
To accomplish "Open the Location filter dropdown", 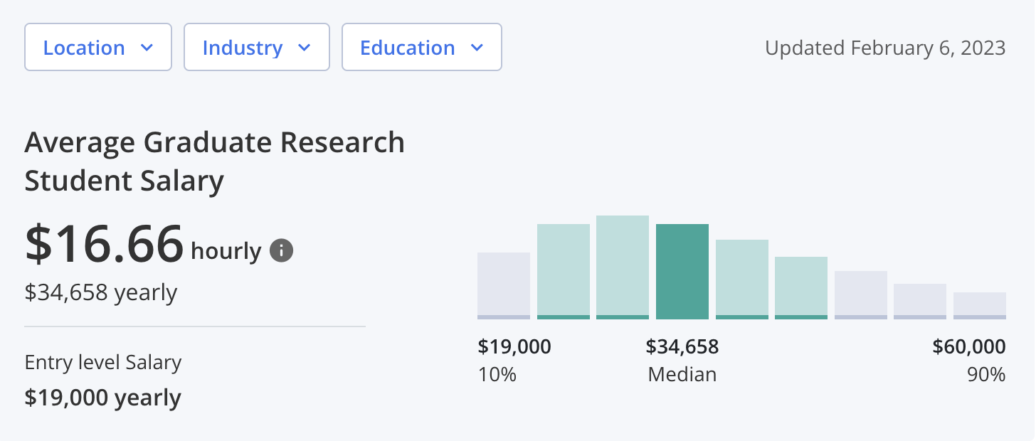I will point(98,48).
